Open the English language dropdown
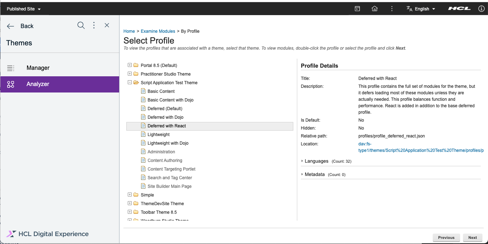This screenshot has height=244, width=488. click(x=421, y=9)
